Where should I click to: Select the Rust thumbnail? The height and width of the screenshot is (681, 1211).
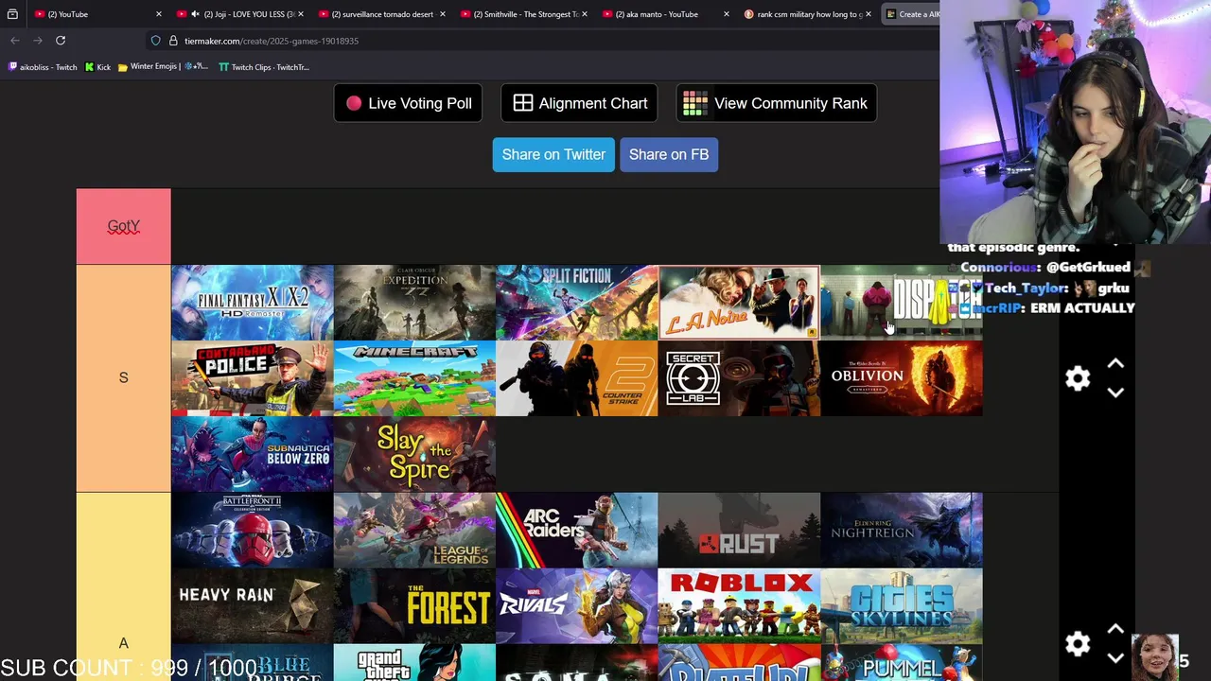coord(740,531)
